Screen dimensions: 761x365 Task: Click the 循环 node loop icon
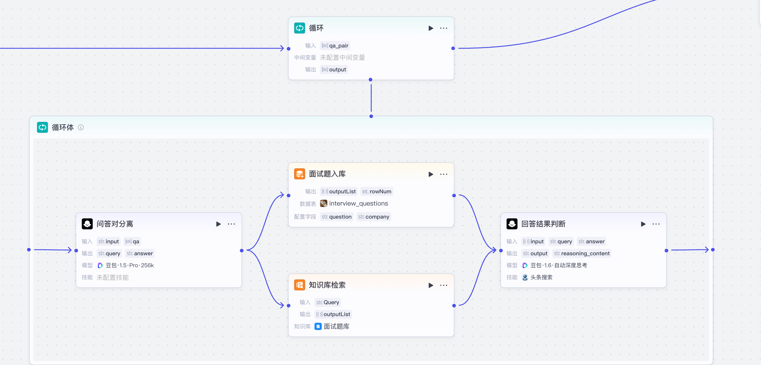pos(299,28)
